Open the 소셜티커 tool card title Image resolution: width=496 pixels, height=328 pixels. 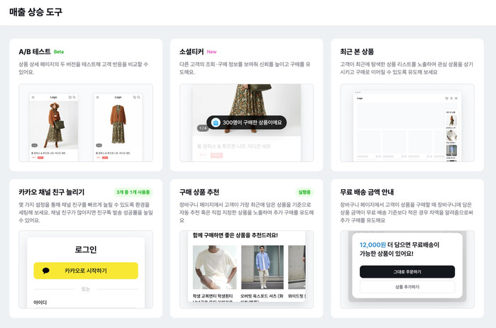[x=192, y=52]
